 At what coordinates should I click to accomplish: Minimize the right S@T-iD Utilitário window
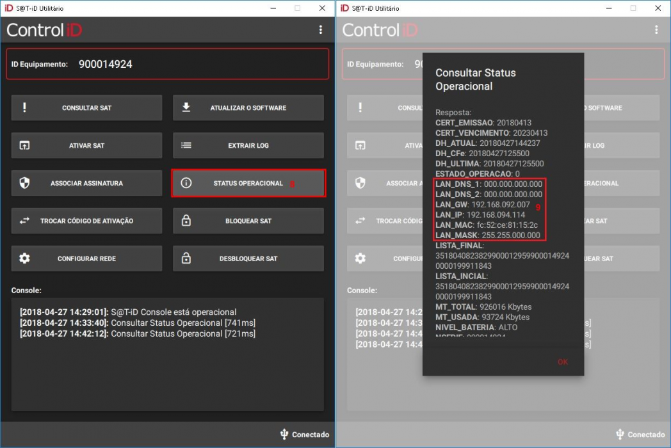click(608, 8)
